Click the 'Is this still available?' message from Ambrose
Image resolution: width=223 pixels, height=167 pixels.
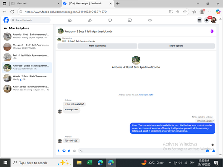(x=74, y=104)
